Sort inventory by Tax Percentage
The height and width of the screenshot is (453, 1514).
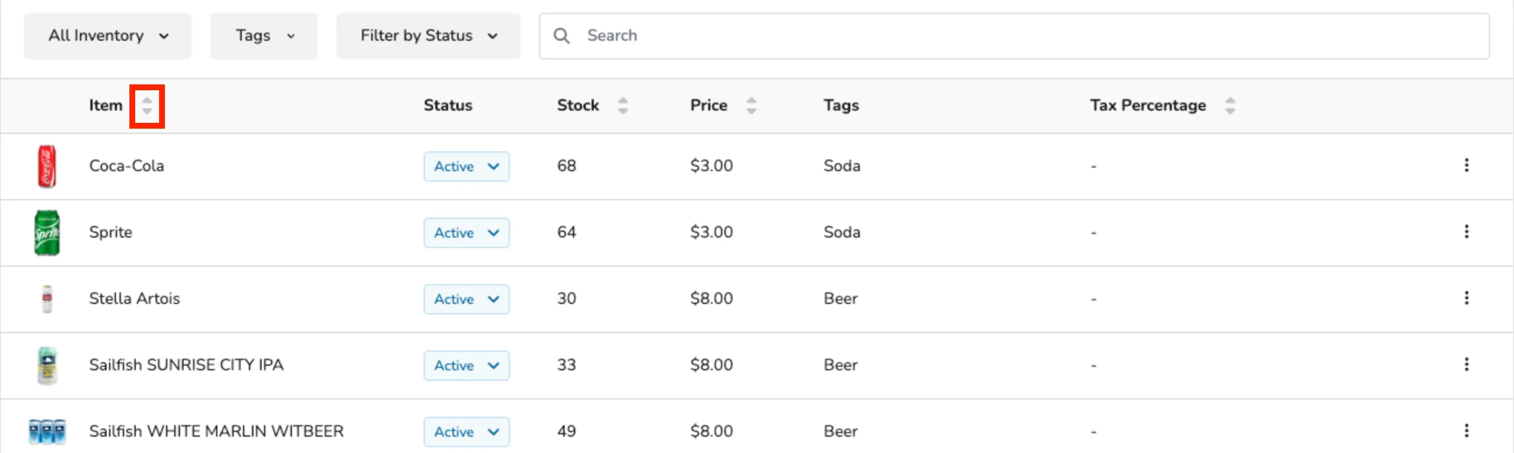tap(1230, 106)
